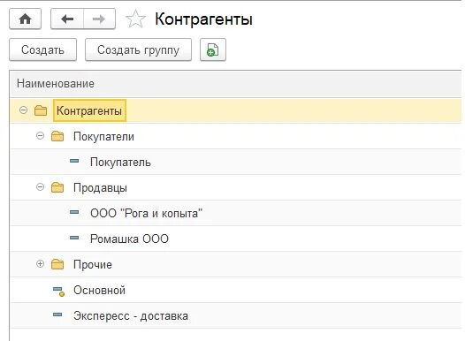Navigate back with the left arrow
This screenshot has width=465, height=341.
67,19
